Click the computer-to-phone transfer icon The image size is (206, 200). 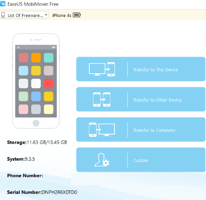pyautogui.click(x=102, y=69)
